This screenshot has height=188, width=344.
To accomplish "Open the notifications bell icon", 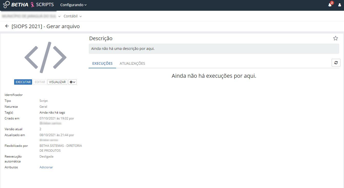I will click(330, 5).
